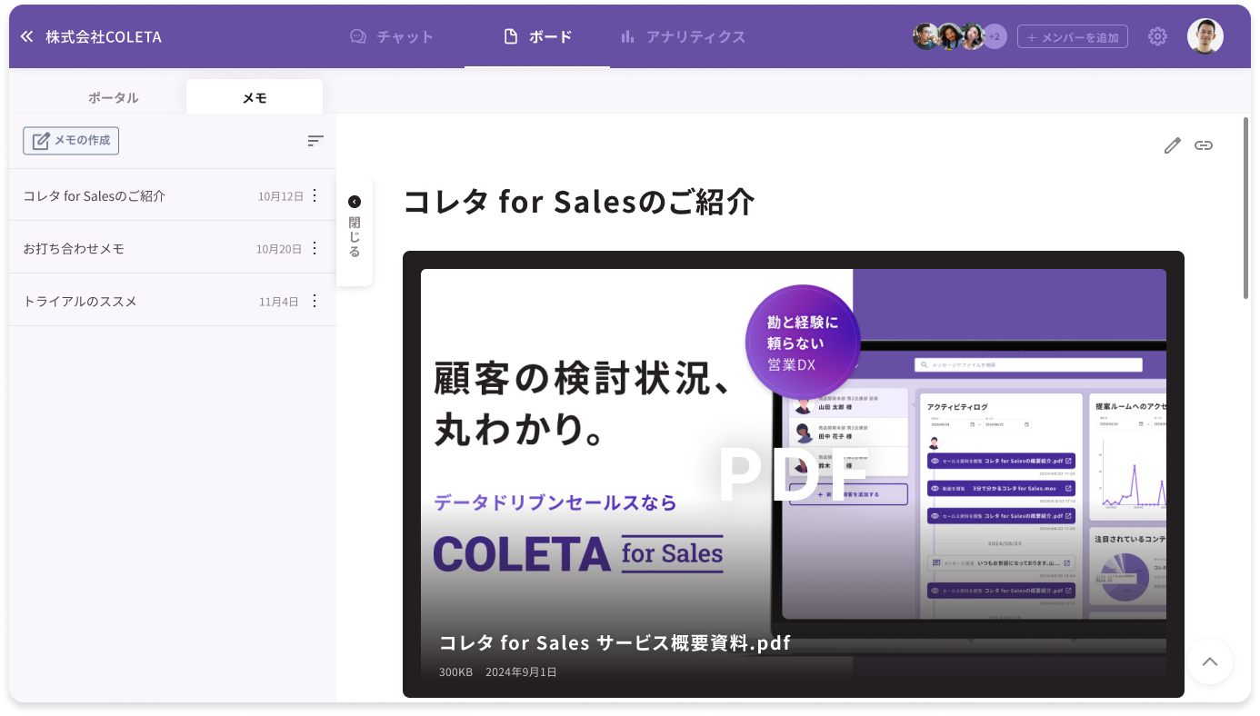Image resolution: width=1260 pixels, height=716 pixels.
Task: Open options menu for お打ち合わせメモ
Action: pyautogui.click(x=315, y=248)
